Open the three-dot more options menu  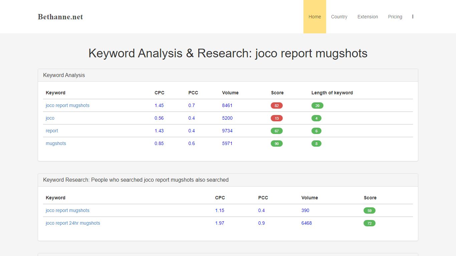click(x=413, y=17)
